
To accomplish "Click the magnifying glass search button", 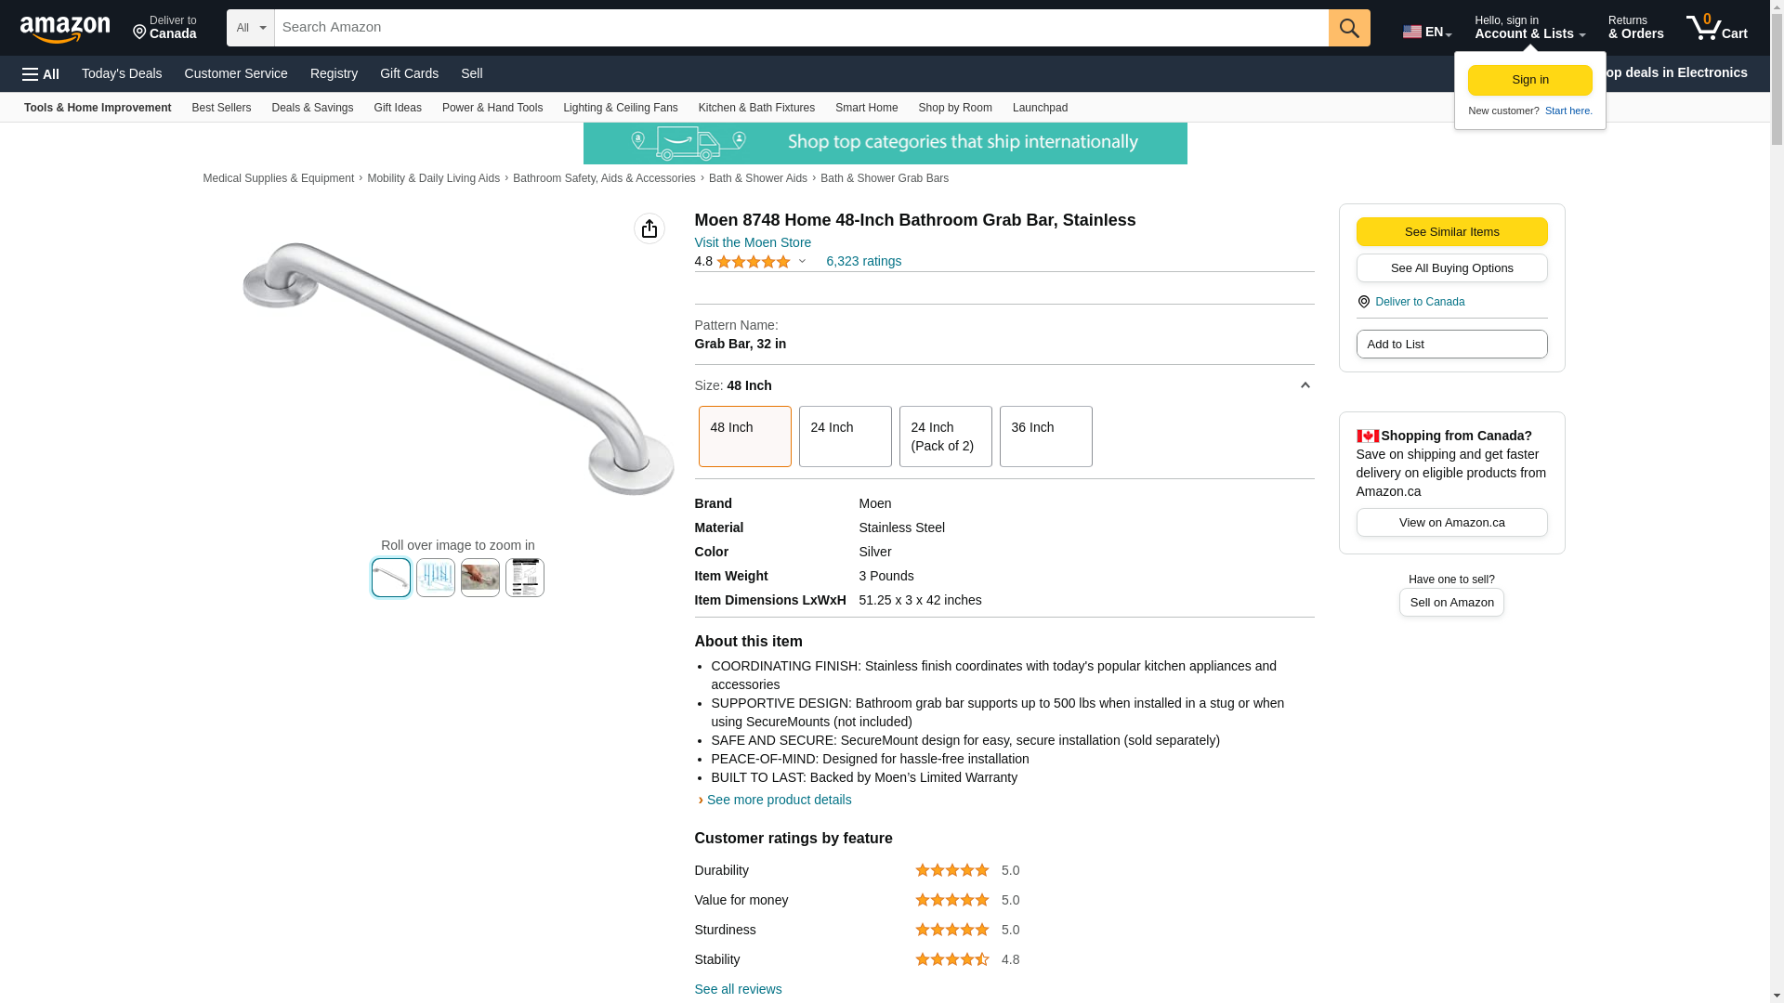I will [1349, 28].
